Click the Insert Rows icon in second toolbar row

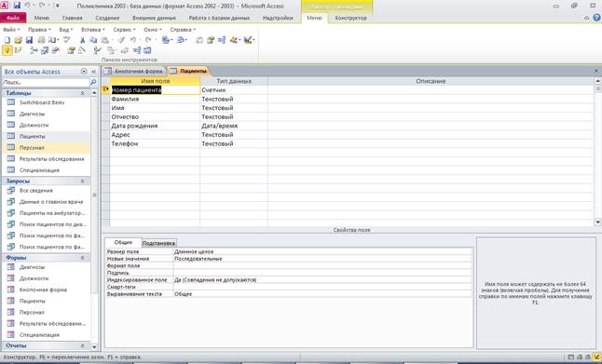pos(34,50)
